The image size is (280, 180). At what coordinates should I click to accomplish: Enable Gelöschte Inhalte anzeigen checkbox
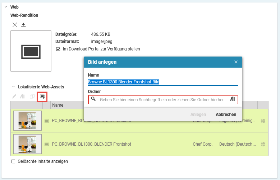pos(13,161)
